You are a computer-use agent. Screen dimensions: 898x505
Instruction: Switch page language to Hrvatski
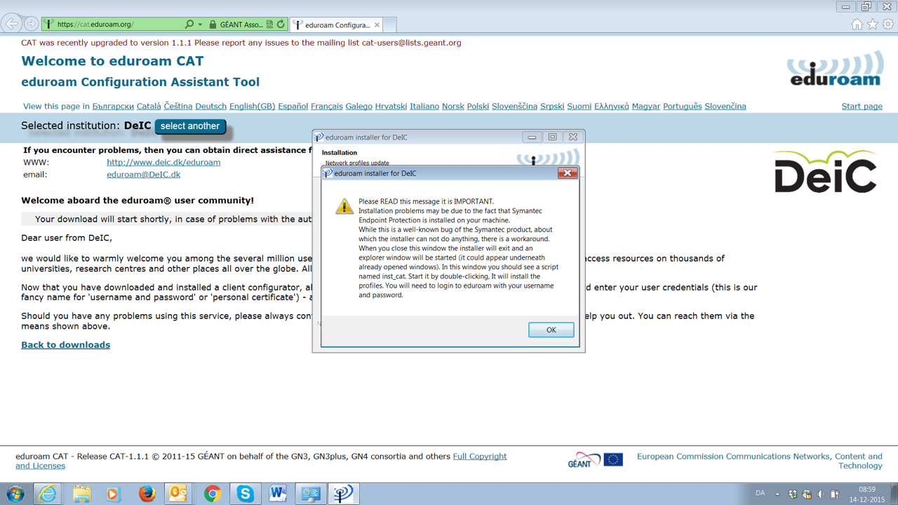click(x=391, y=107)
